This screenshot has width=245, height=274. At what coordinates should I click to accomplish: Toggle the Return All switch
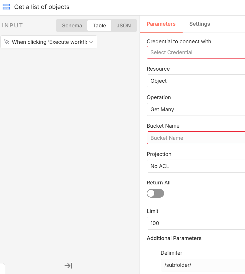click(x=155, y=193)
